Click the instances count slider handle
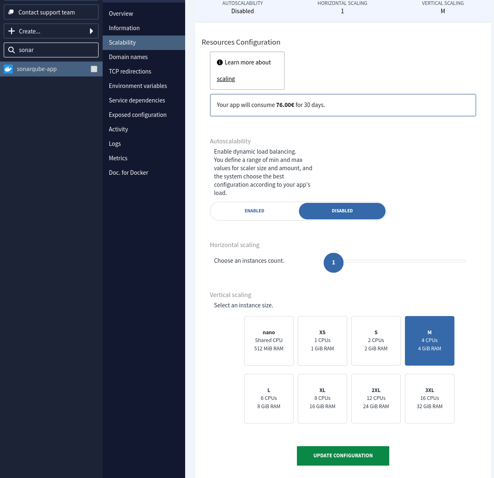 coord(333,262)
